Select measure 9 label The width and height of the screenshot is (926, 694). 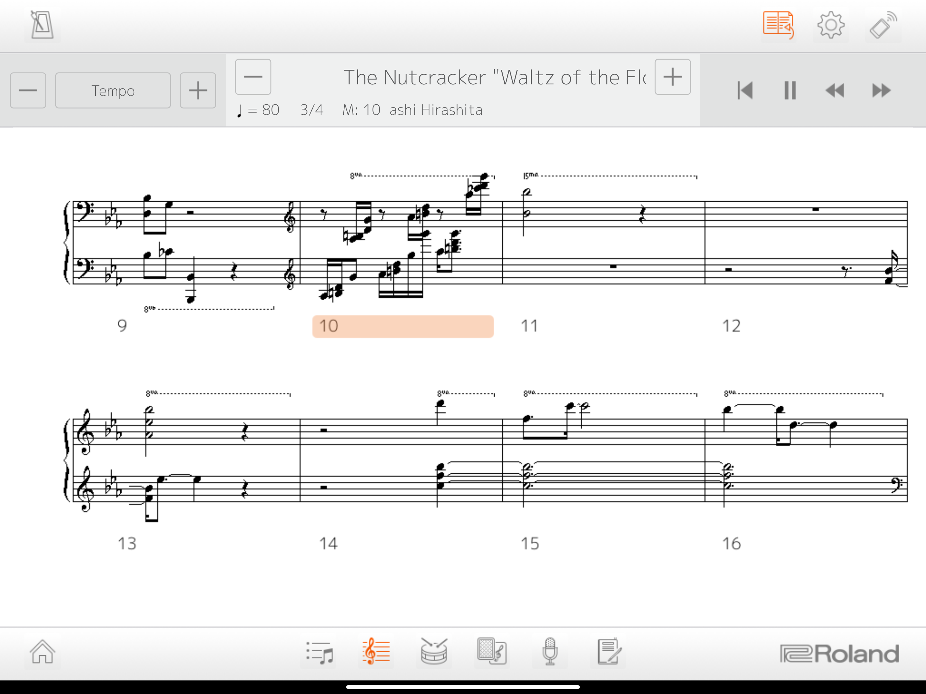pyautogui.click(x=122, y=326)
